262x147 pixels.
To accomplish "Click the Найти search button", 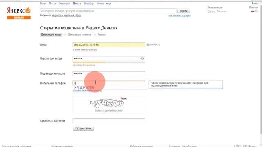I will point(183,11).
